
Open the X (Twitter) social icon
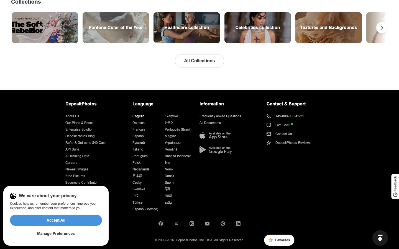[176, 224]
